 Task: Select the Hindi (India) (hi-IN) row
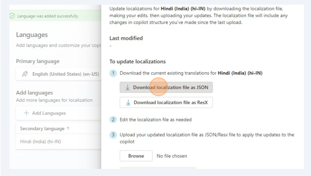coord(59,142)
